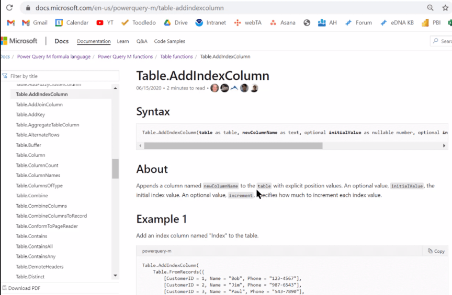Open the PBI bookmark
The width and height of the screenshot is (452, 295).
click(x=431, y=23)
